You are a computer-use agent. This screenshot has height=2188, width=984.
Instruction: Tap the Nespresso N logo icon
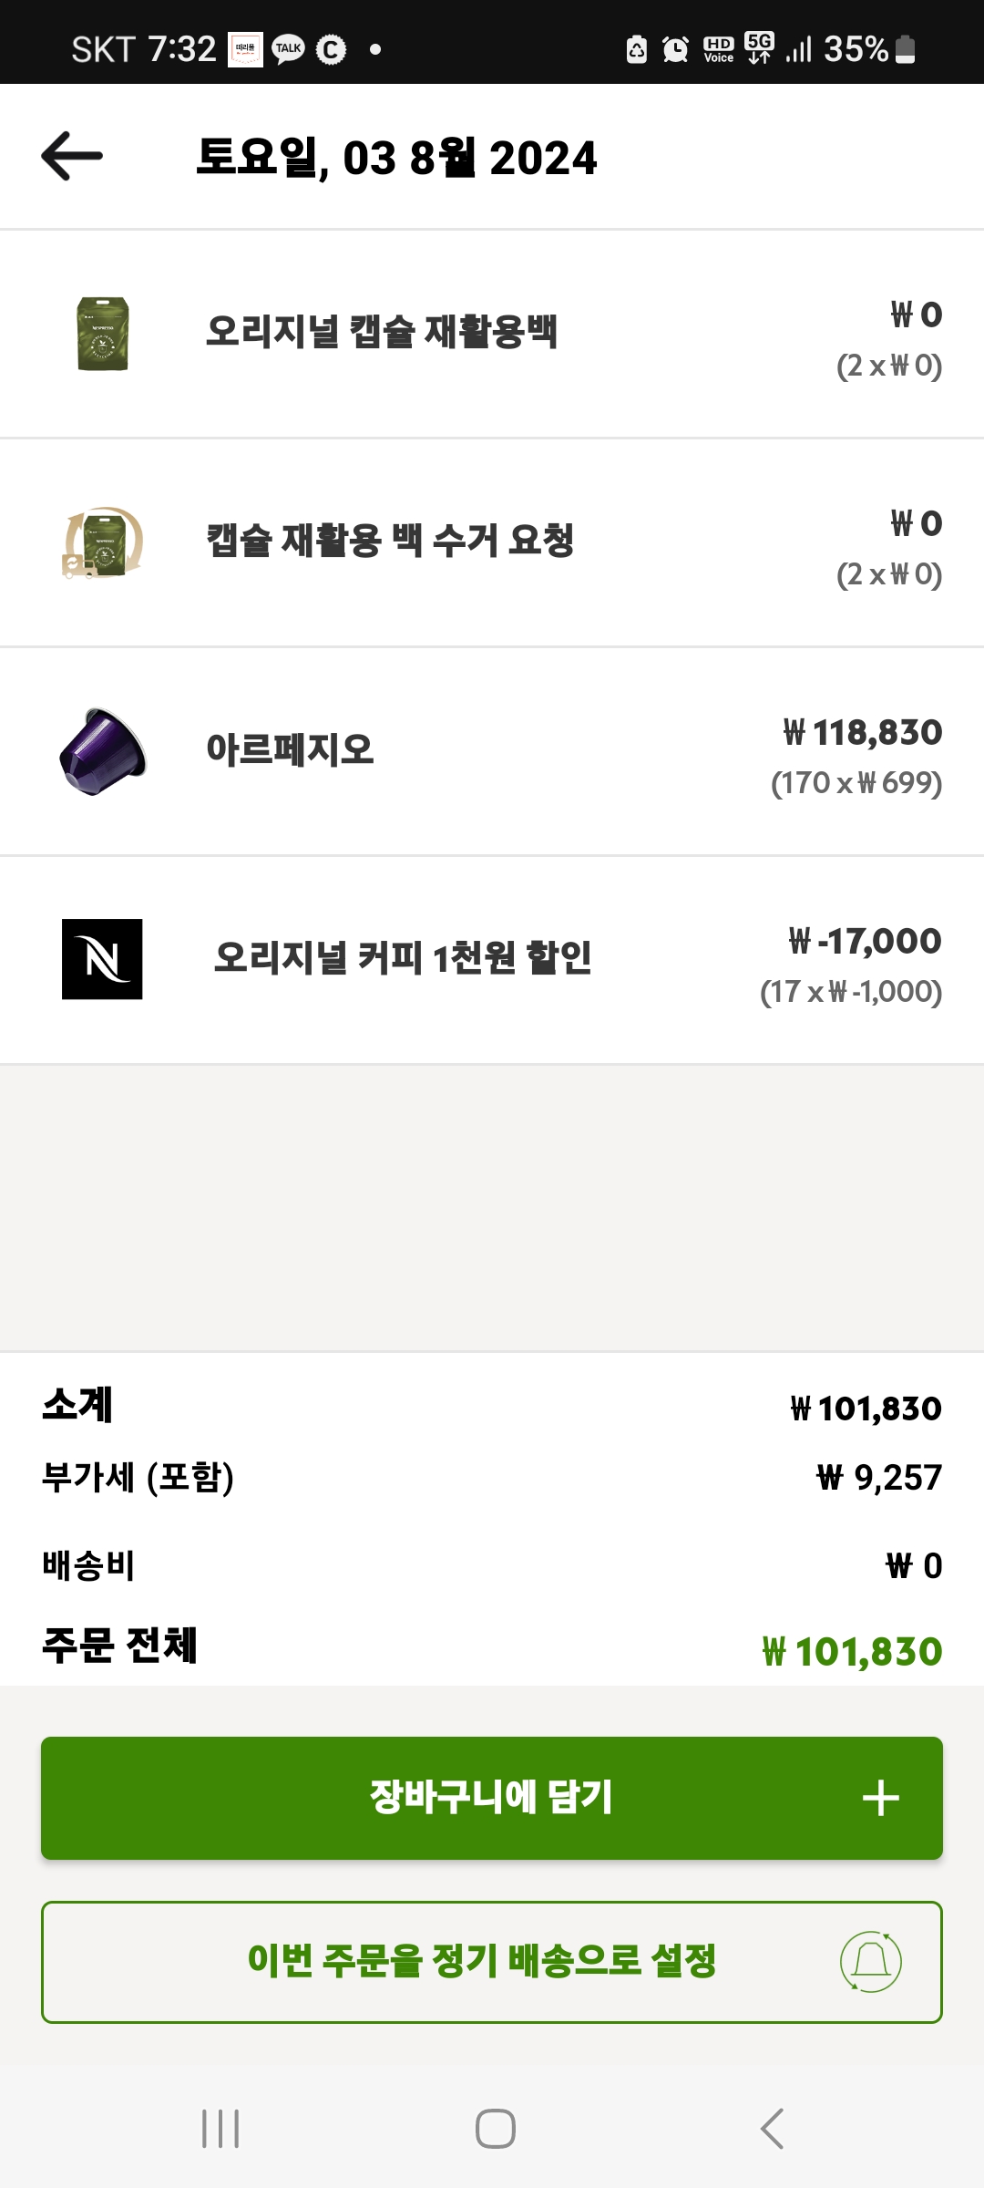[x=102, y=959]
